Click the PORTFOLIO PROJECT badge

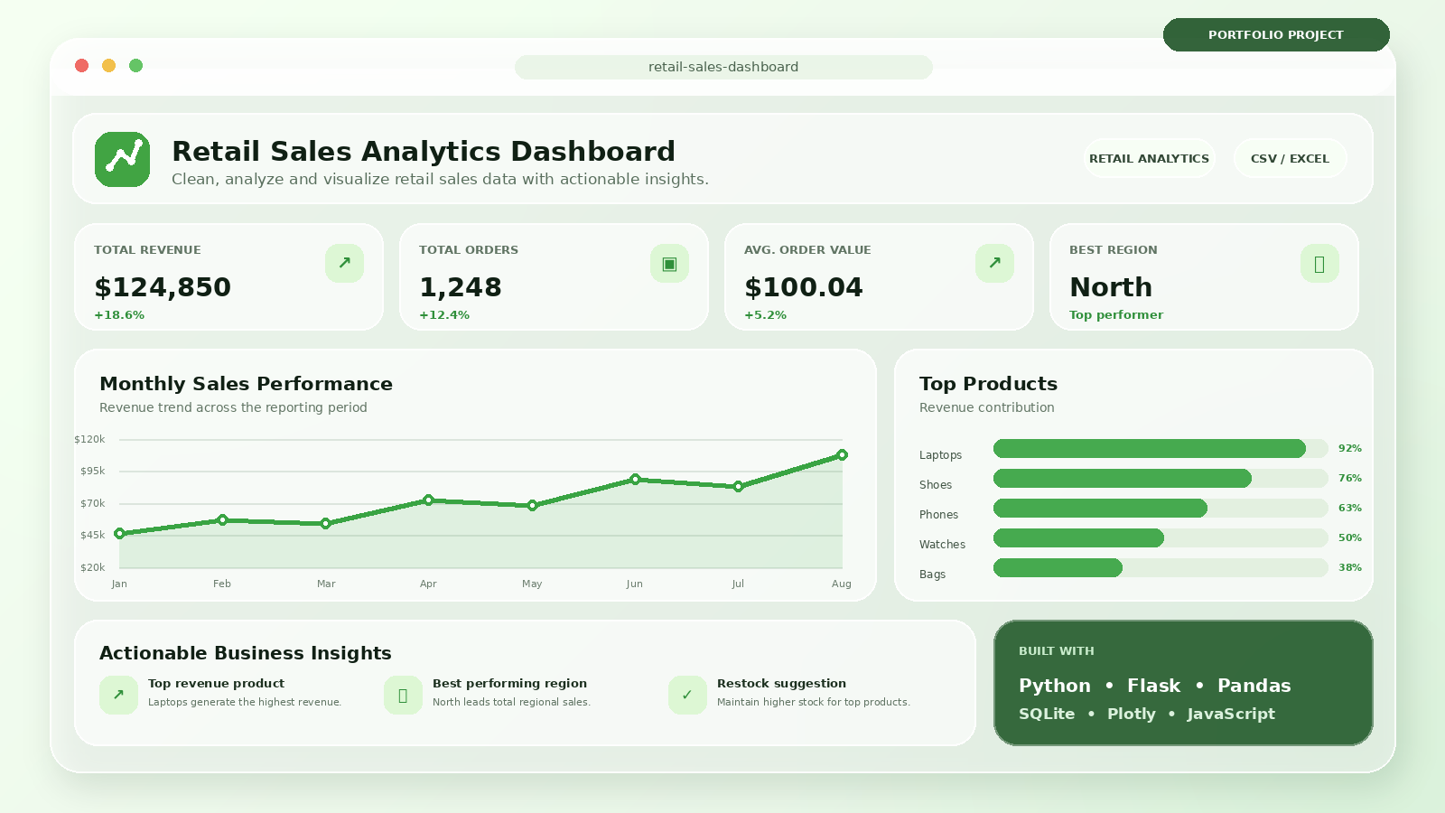1276,34
